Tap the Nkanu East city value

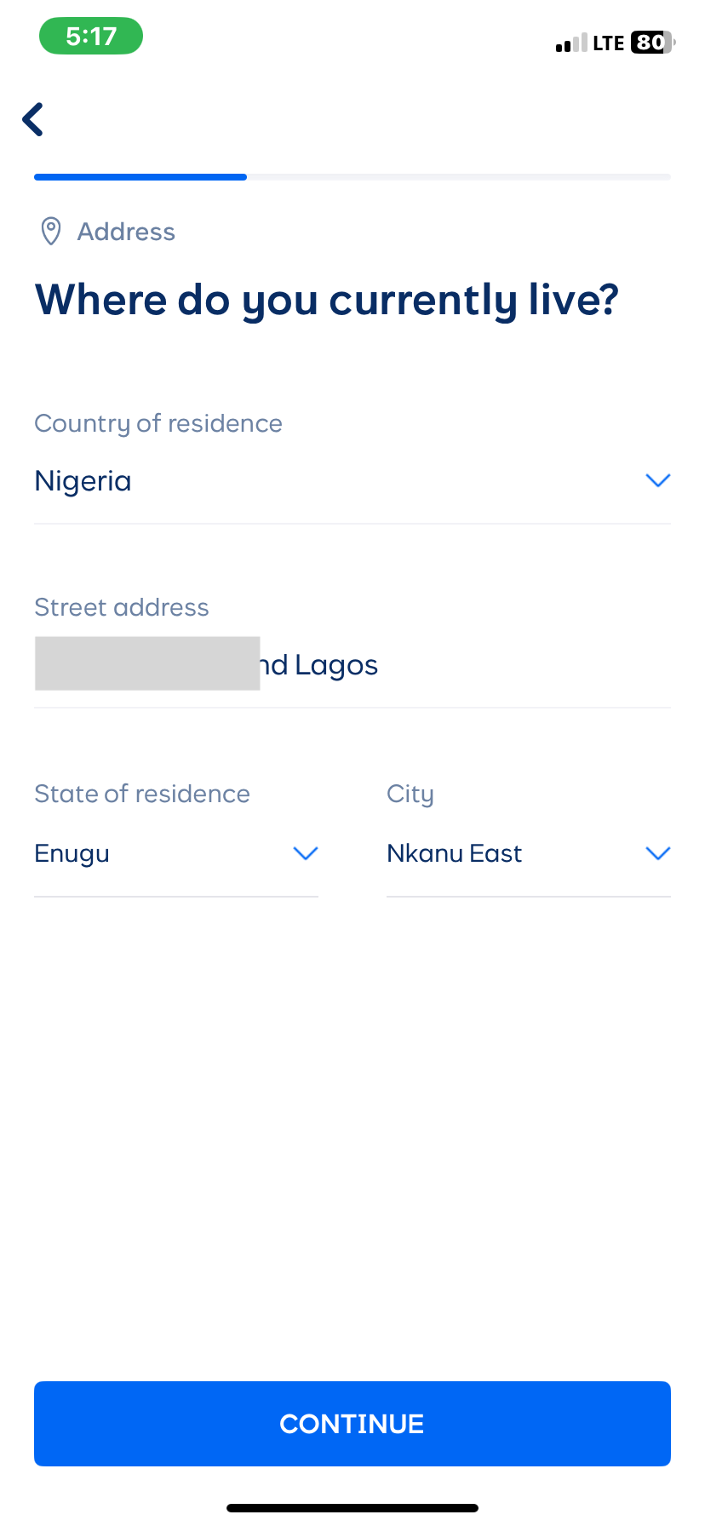point(454,853)
